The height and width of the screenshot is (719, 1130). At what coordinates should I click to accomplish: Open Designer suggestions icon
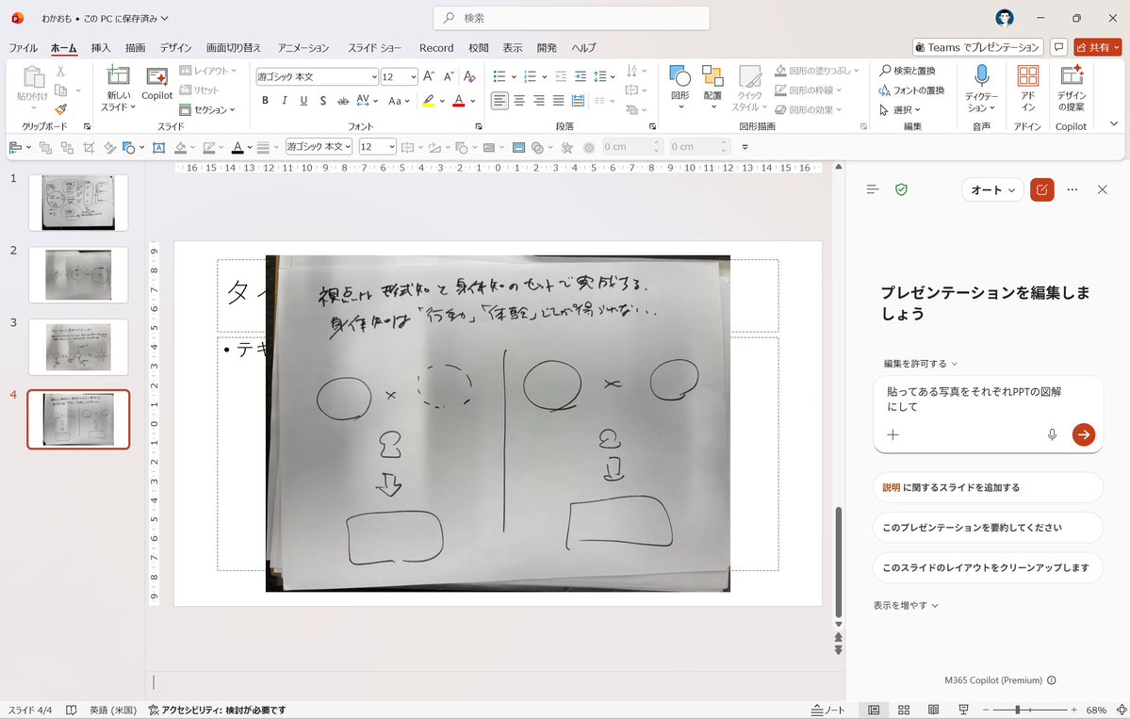1072,75
